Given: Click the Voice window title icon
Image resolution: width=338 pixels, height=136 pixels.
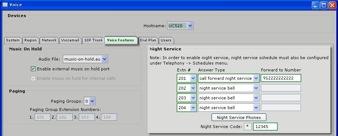Looking at the screenshot, I should click(x=5, y=4).
